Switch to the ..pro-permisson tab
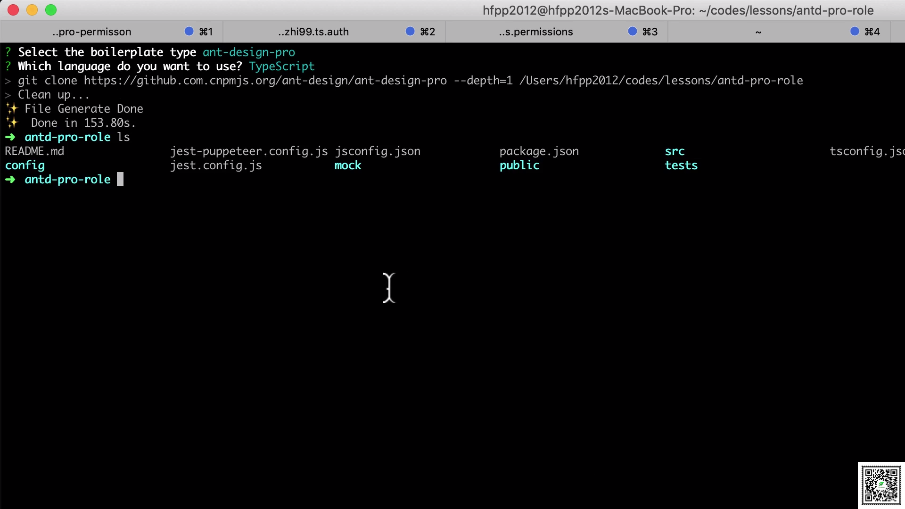905x509 pixels. tap(92, 32)
